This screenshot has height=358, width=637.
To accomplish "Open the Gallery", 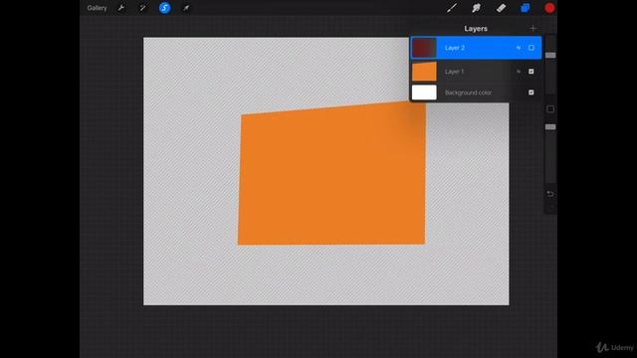I will point(97,8).
